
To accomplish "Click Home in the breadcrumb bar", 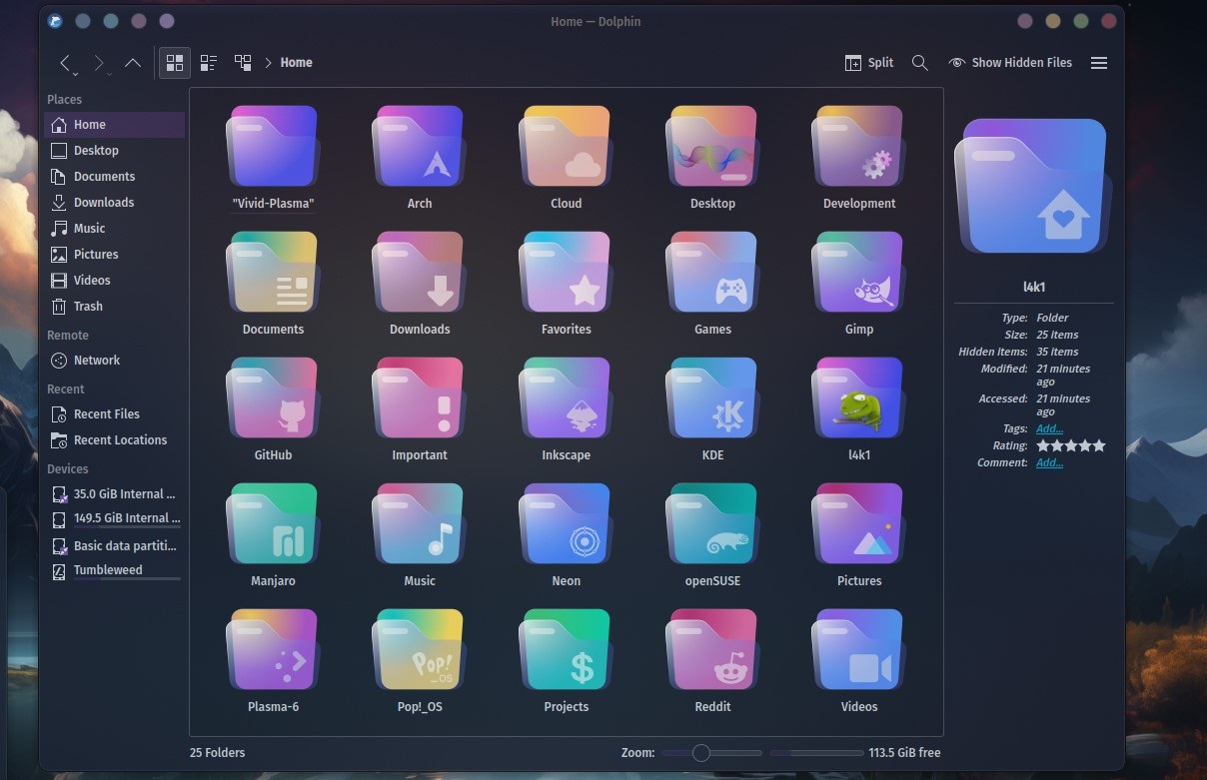I will point(296,62).
